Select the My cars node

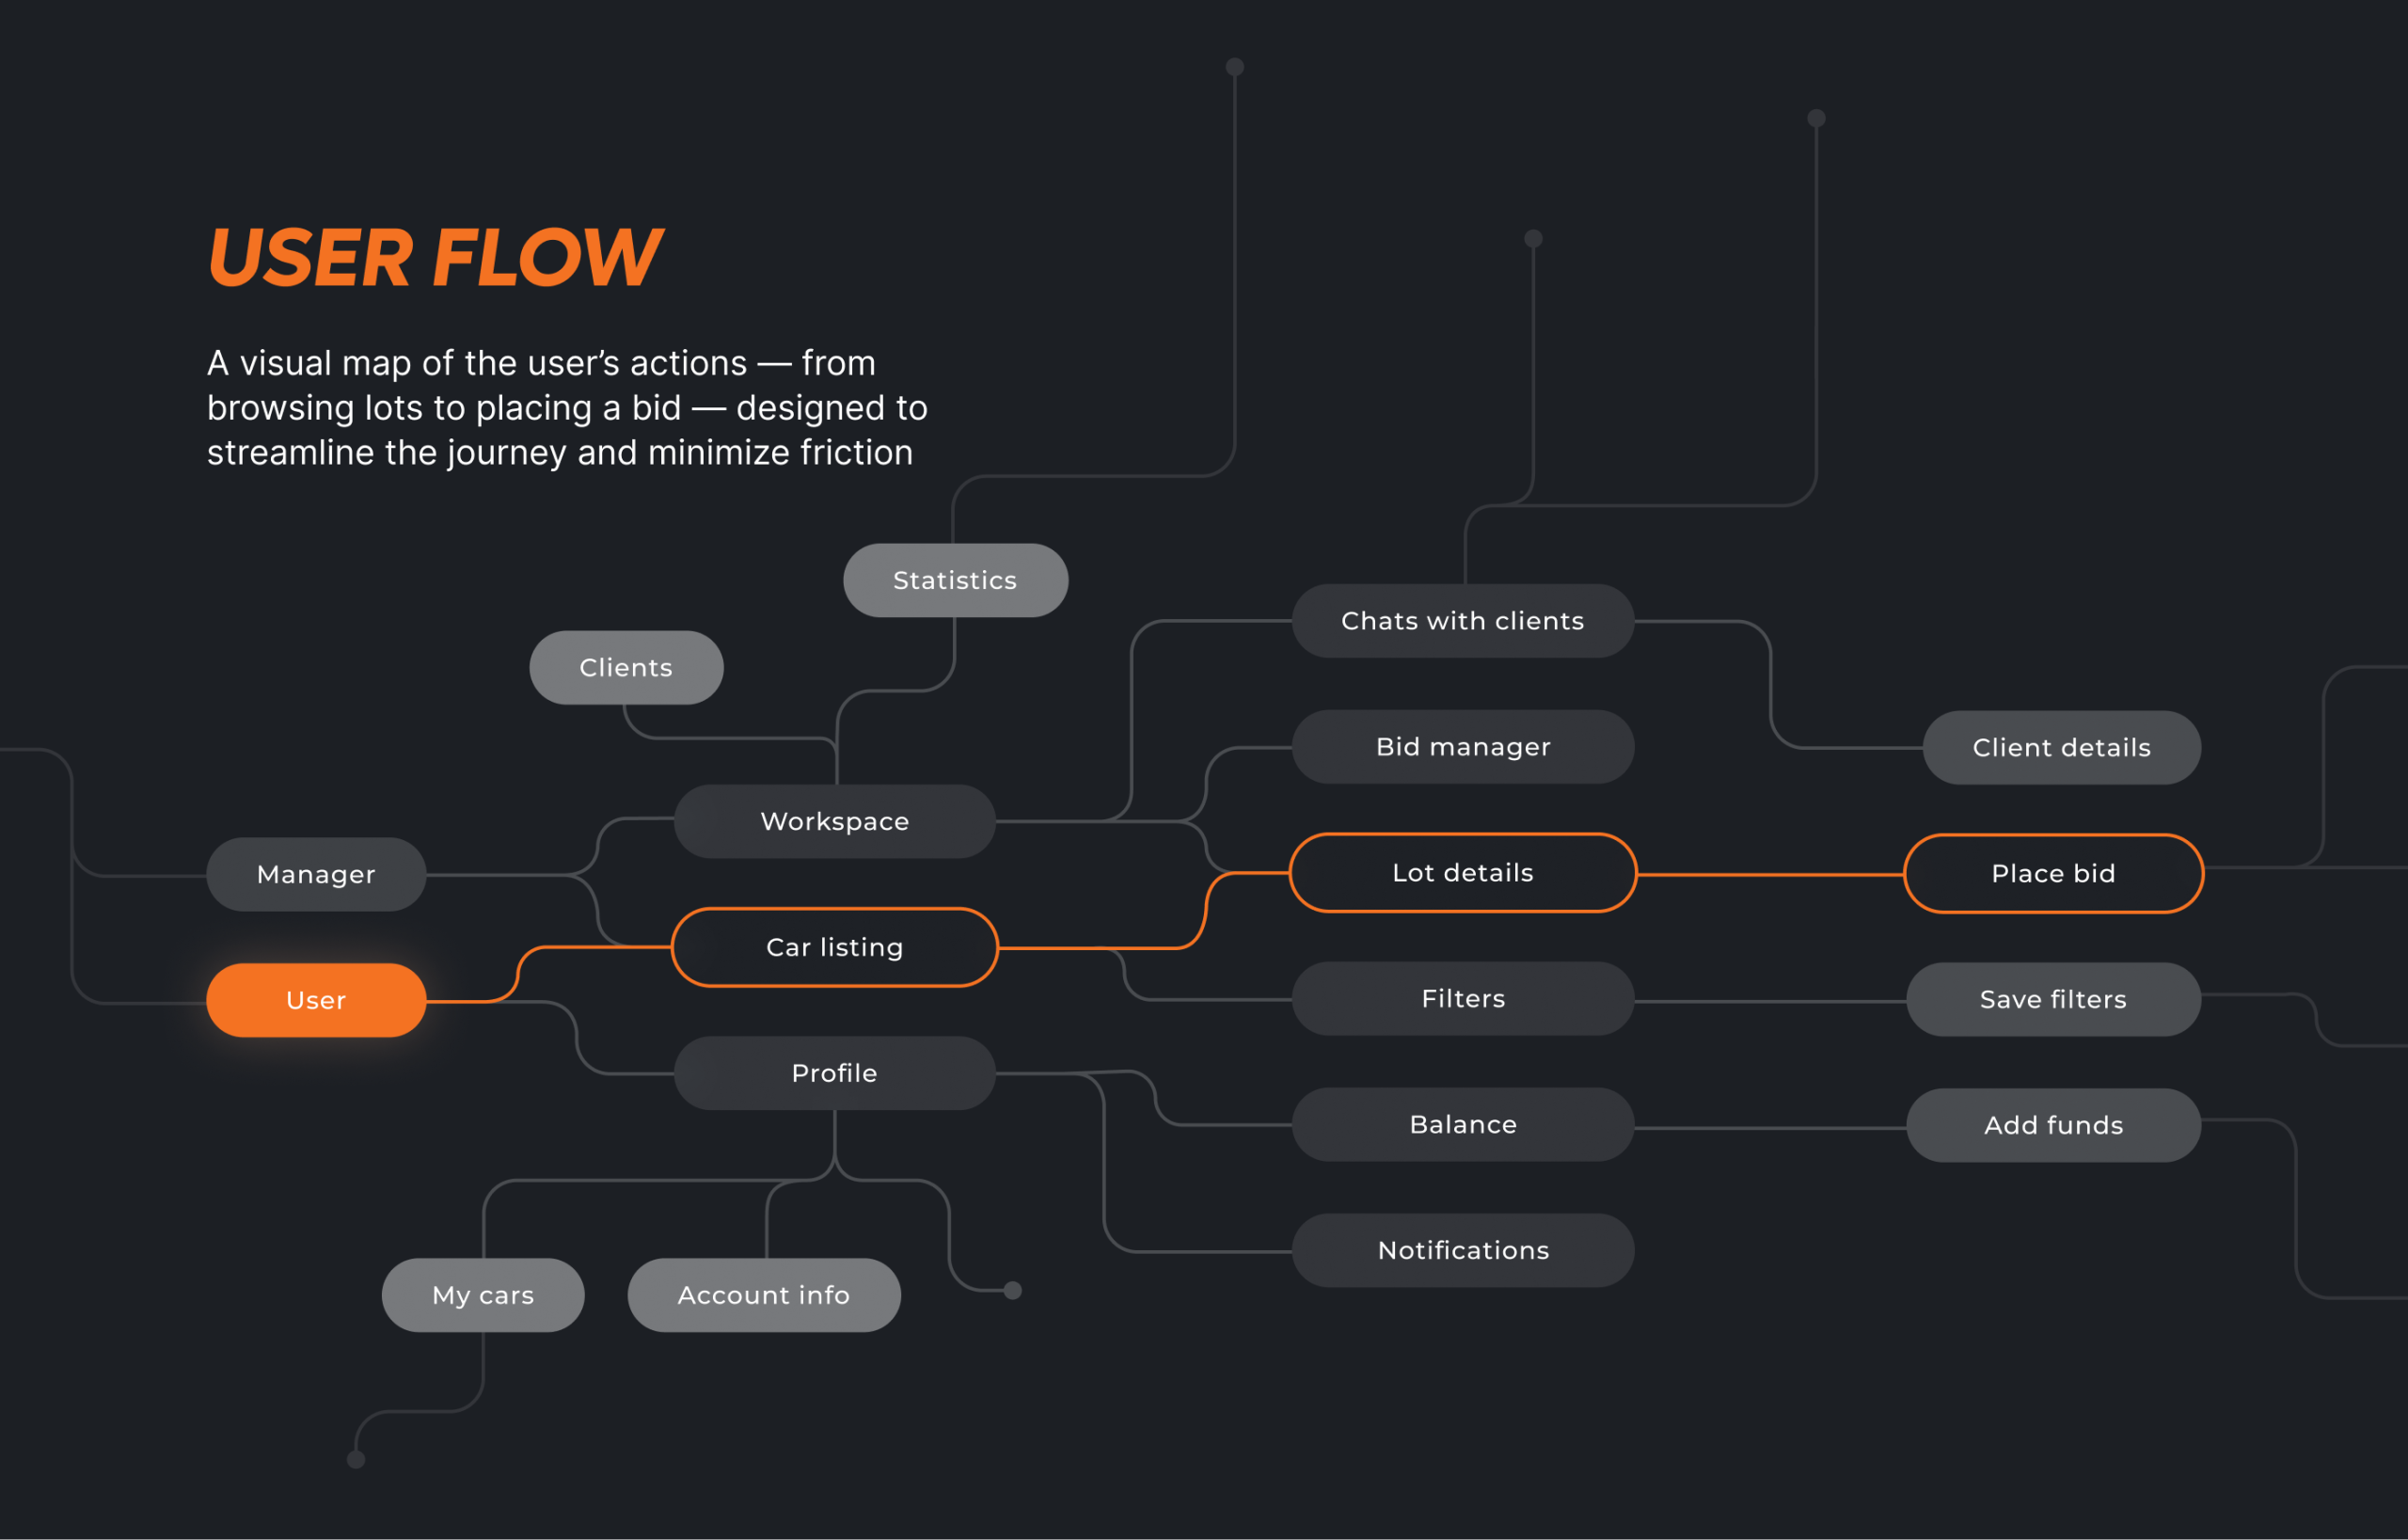pyautogui.click(x=483, y=1295)
